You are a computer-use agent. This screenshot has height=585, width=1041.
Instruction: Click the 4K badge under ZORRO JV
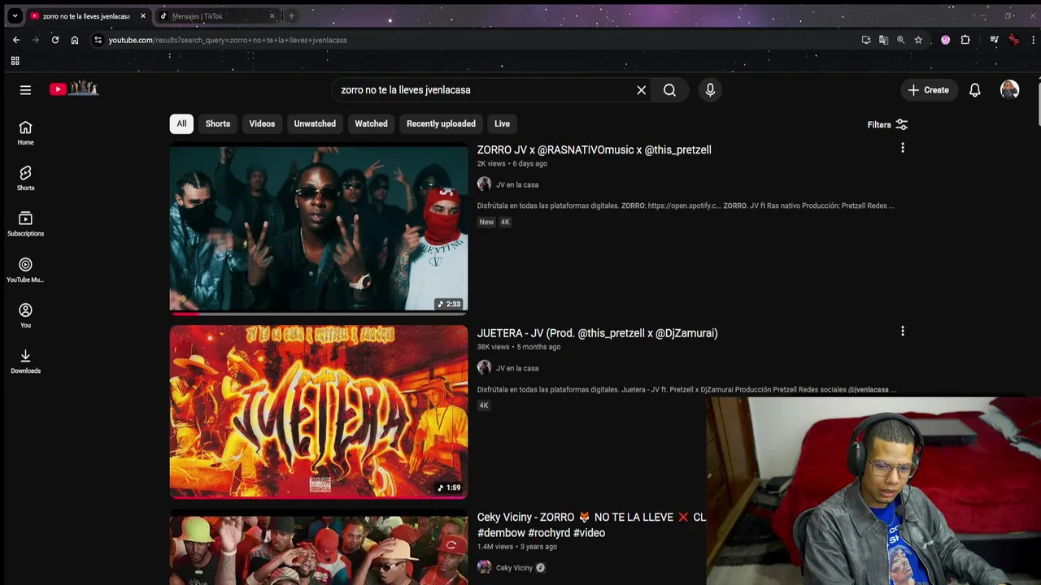click(x=505, y=222)
